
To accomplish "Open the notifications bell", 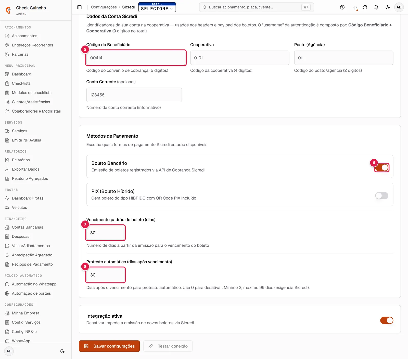I will coord(376,7).
